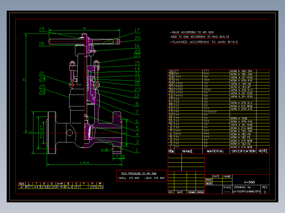
Task: Select the note '-END TO END ACCORDING TO ANSI B16.10'
Action: point(200,37)
